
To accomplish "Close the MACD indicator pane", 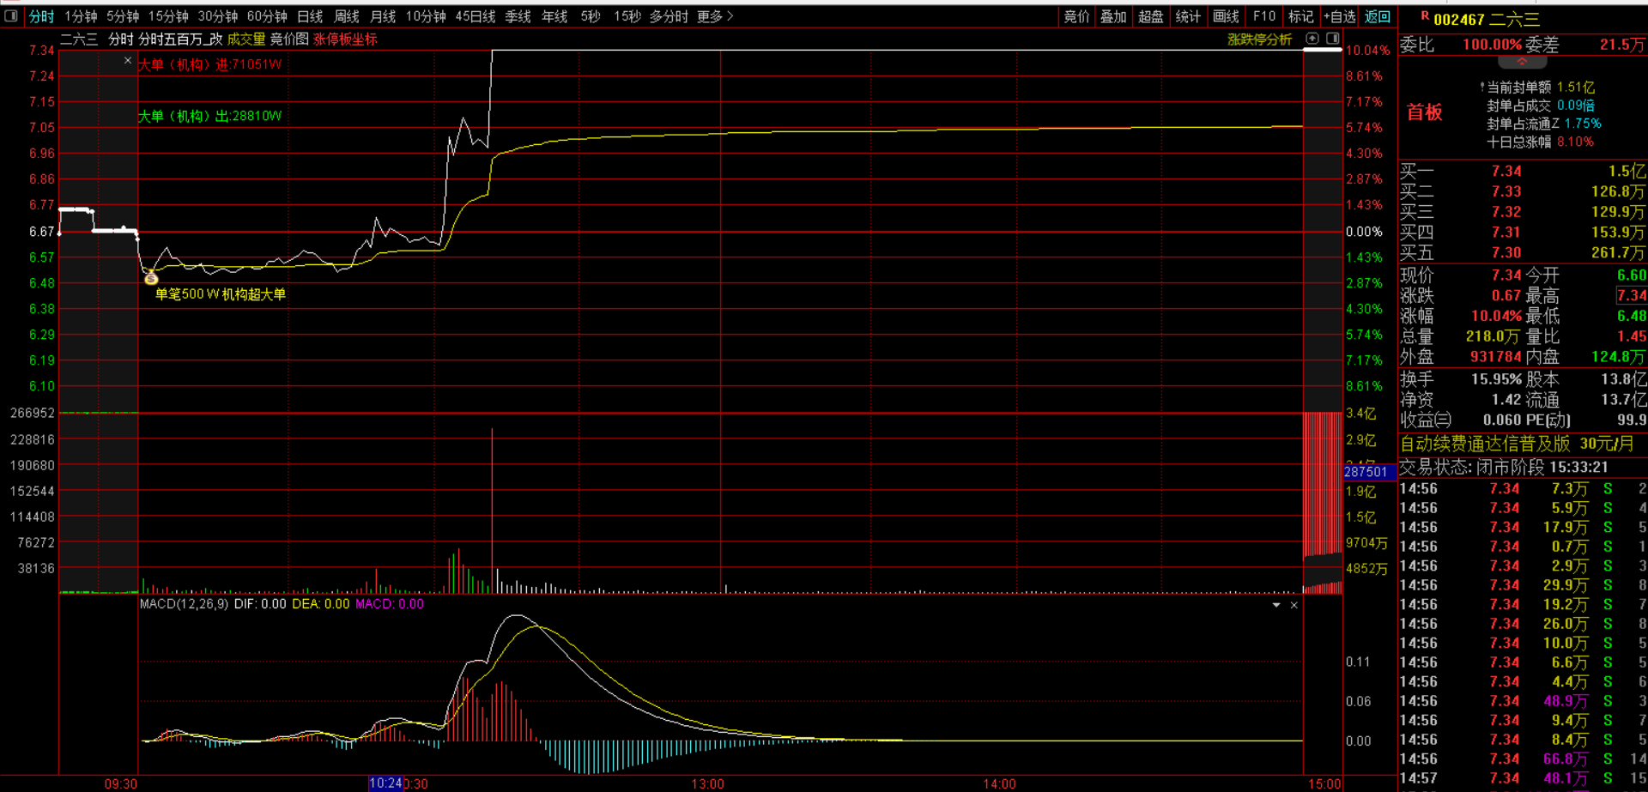I will (1294, 606).
